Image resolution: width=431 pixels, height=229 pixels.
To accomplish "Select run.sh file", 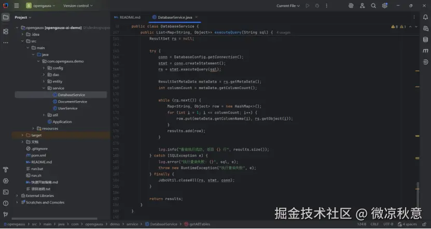I will (34, 176).
